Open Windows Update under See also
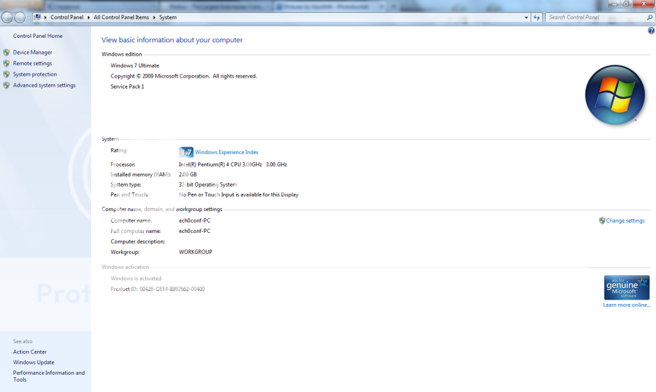Screen dimensions: 656x392 pos(33,362)
